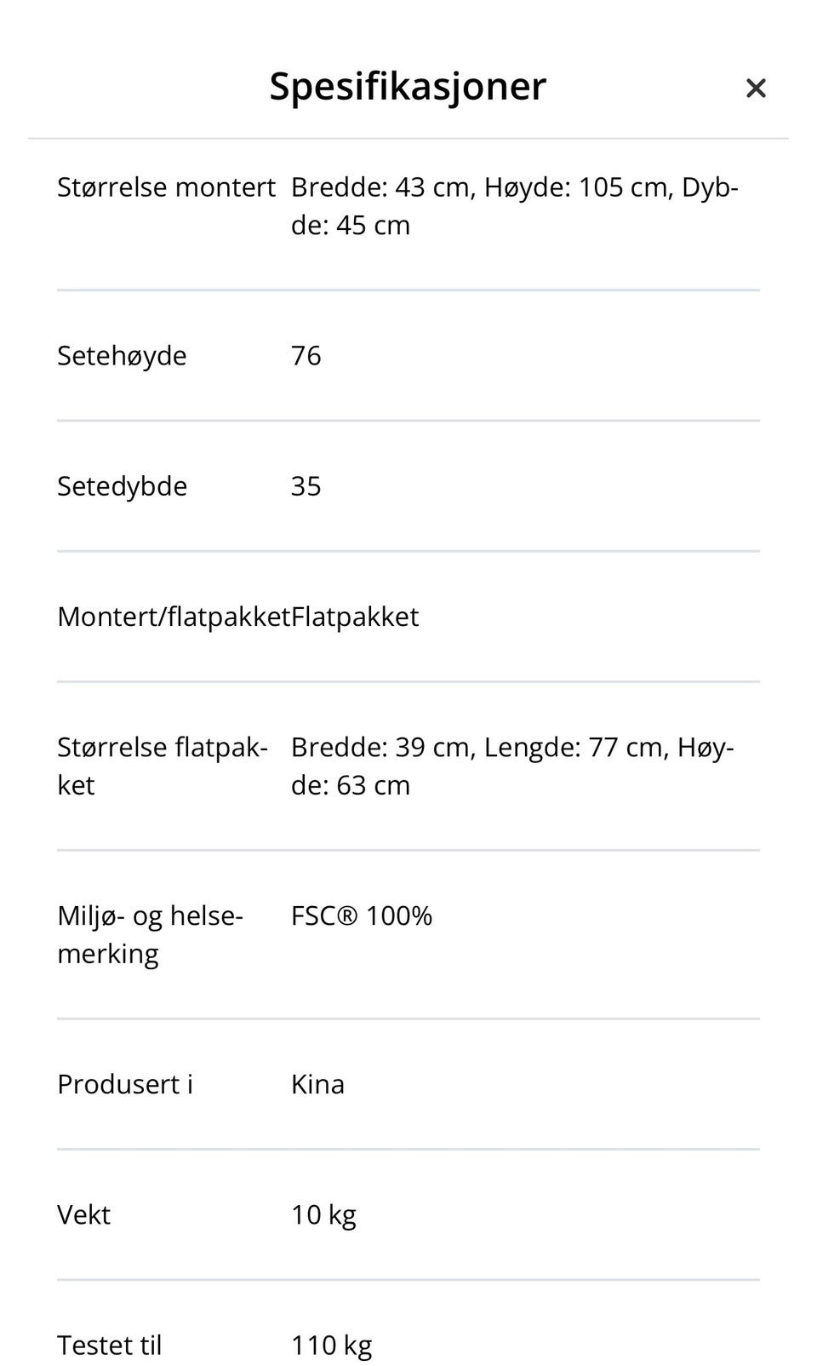Viewport: 817px width, 1366px height.
Task: Select the Størrelse flatpakket label
Action: pos(163,766)
